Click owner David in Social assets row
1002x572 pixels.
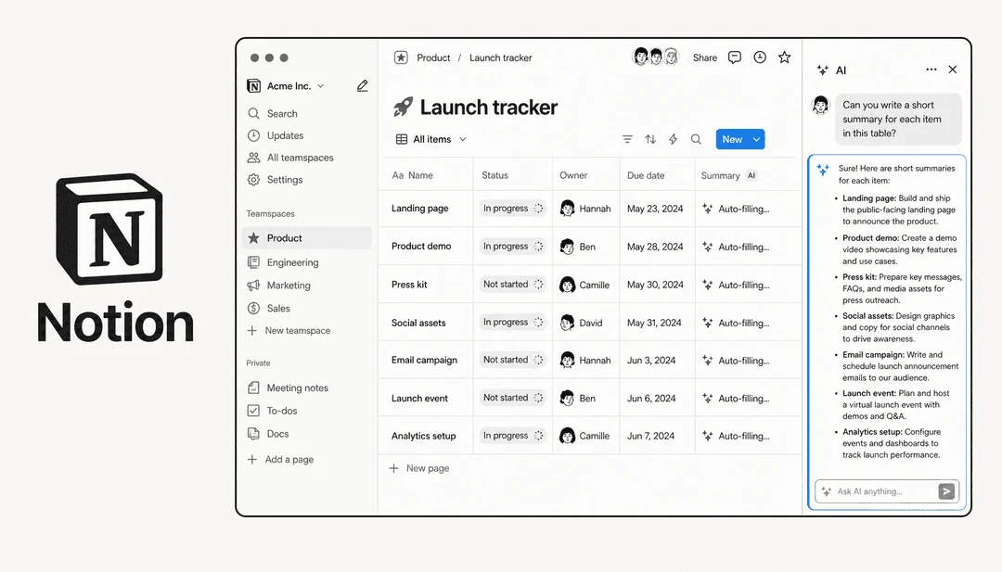tap(581, 323)
